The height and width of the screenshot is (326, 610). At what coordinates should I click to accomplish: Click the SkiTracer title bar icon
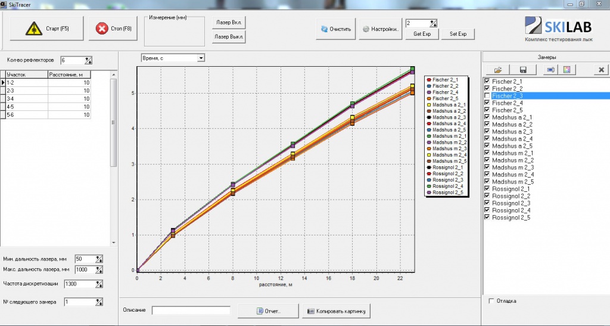[4, 4]
